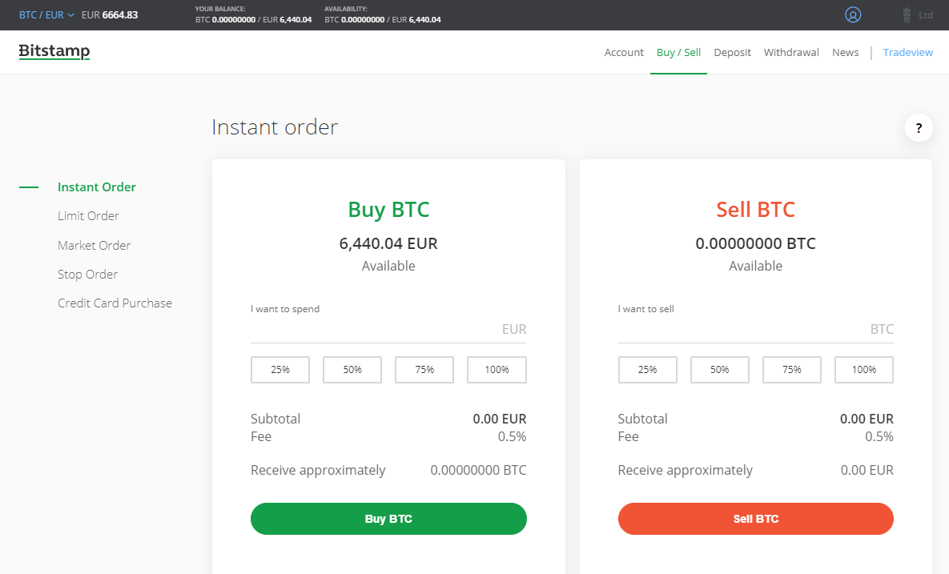This screenshot has width=949, height=574.
Task: Open the Tradeview link
Action: tap(907, 52)
